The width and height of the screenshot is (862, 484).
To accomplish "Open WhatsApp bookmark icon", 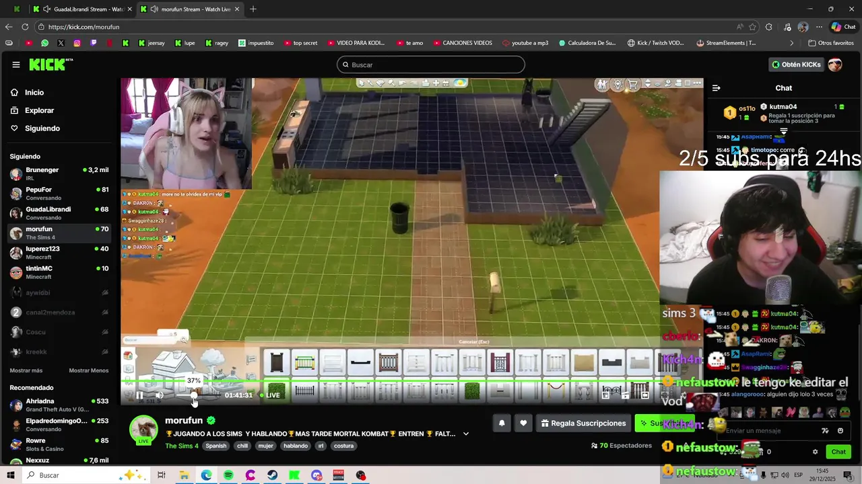I will [x=44, y=43].
